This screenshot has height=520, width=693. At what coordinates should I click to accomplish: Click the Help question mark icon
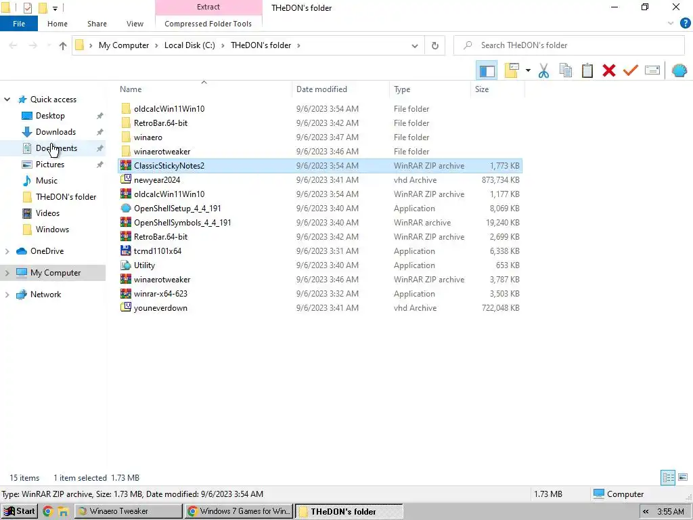[x=685, y=24]
